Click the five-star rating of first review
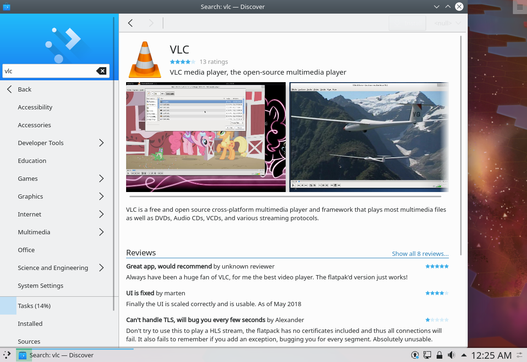Image resolution: width=527 pixels, height=362 pixels. coord(437,266)
